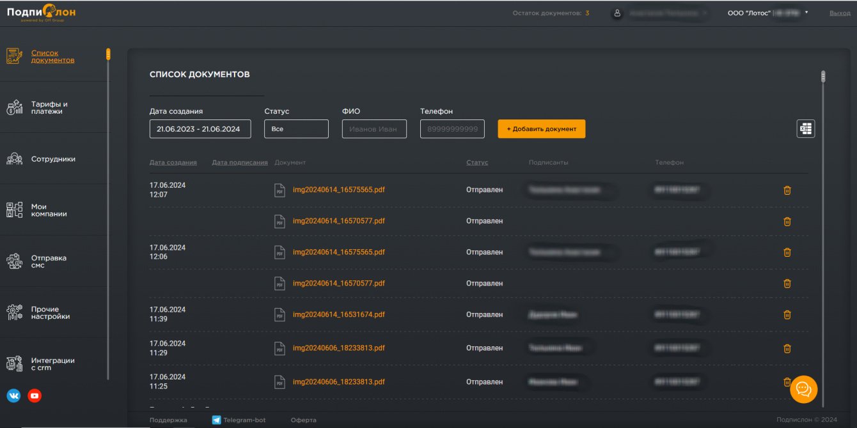Image resolution: width=857 pixels, height=428 pixels.
Task: Click the Excel export icon
Action: click(805, 129)
